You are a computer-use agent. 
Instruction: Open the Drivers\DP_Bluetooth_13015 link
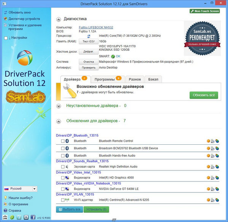click(x=77, y=135)
